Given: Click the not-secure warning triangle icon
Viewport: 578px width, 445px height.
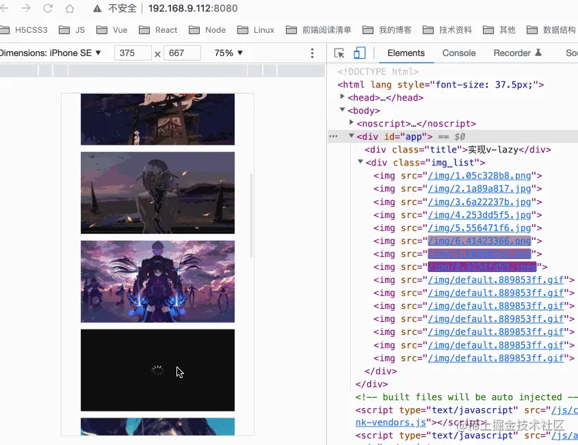Looking at the screenshot, I should [x=97, y=8].
